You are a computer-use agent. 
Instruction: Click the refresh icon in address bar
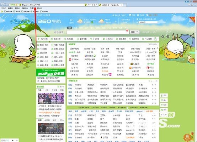click(95, 5)
